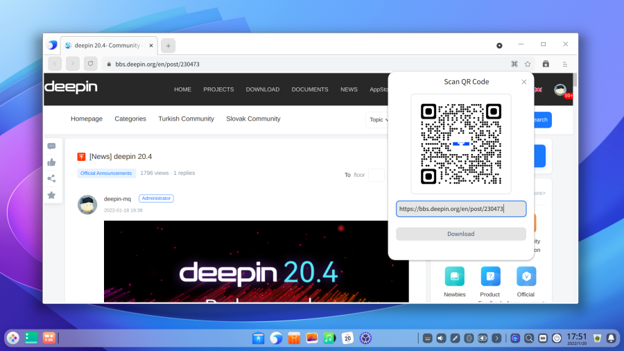Go back using the browser back arrow

pyautogui.click(x=55, y=64)
